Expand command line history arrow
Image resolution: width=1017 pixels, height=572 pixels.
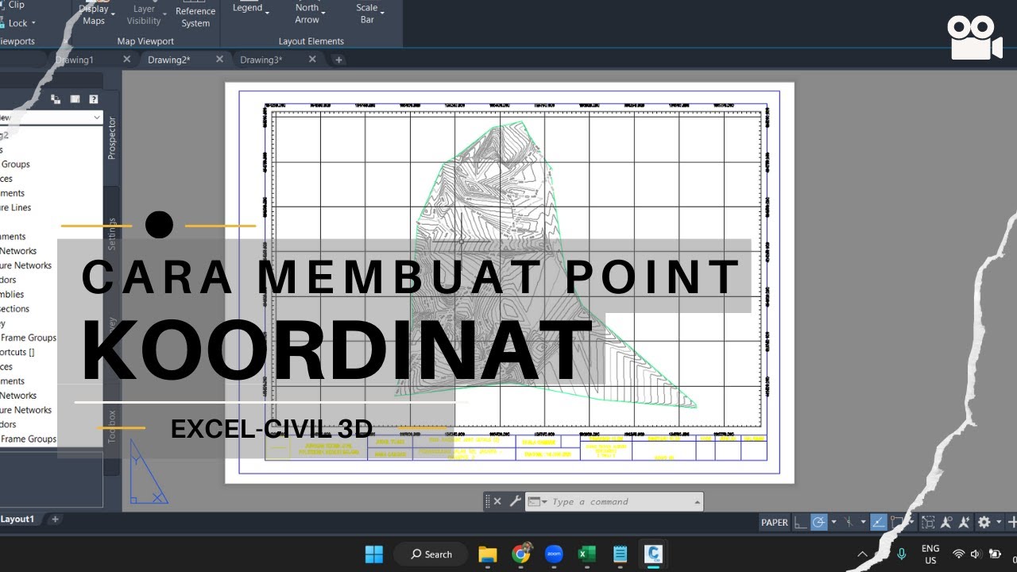tap(698, 501)
